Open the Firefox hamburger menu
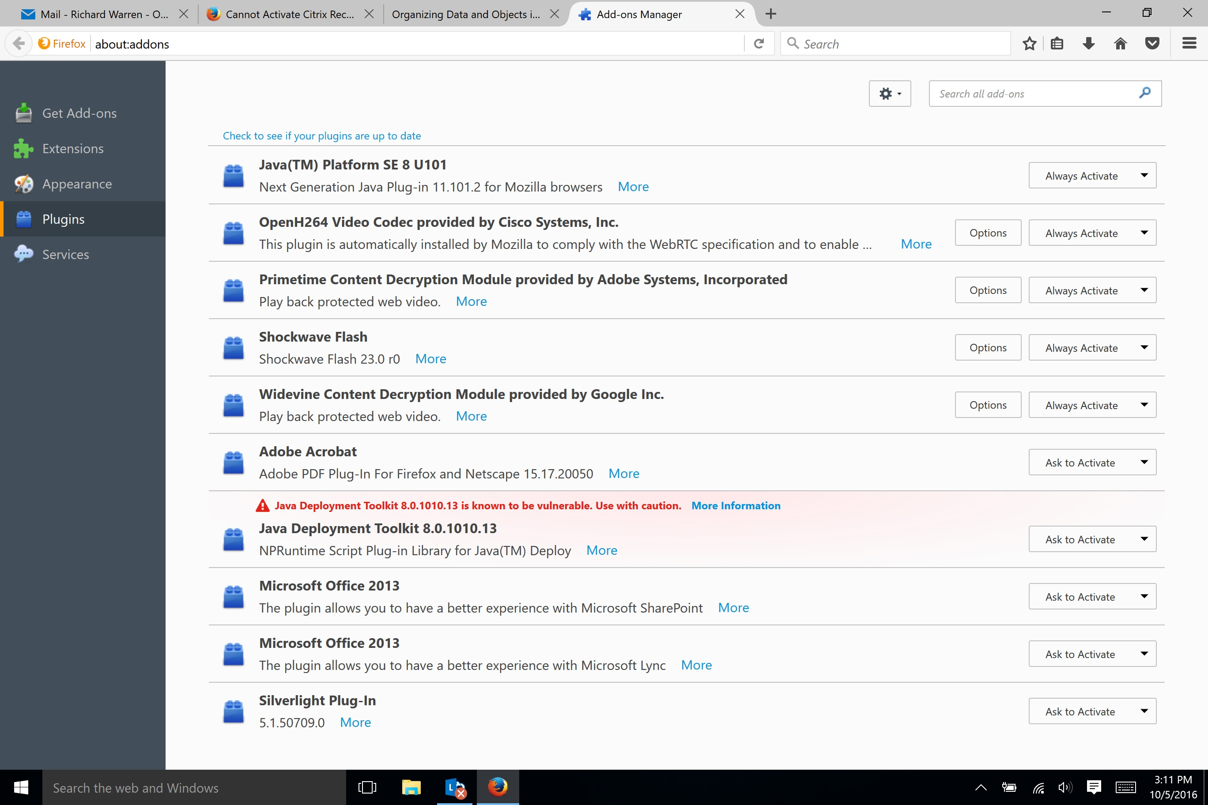The image size is (1208, 805). point(1189,44)
